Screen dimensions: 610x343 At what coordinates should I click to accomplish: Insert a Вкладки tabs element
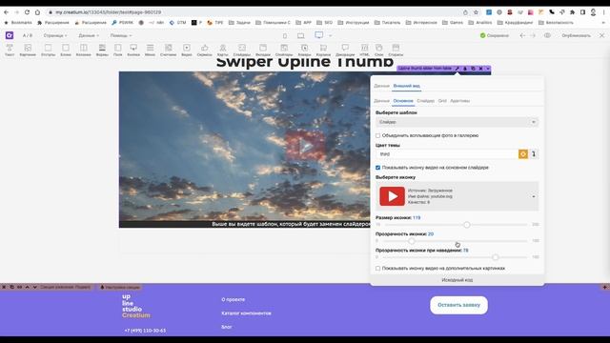[x=263, y=50]
